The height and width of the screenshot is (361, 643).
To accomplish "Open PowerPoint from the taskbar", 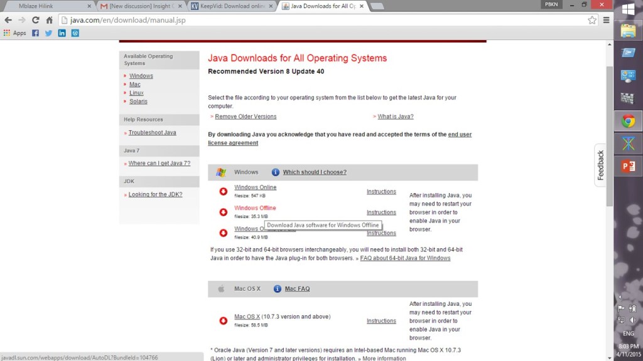I will point(628,166).
